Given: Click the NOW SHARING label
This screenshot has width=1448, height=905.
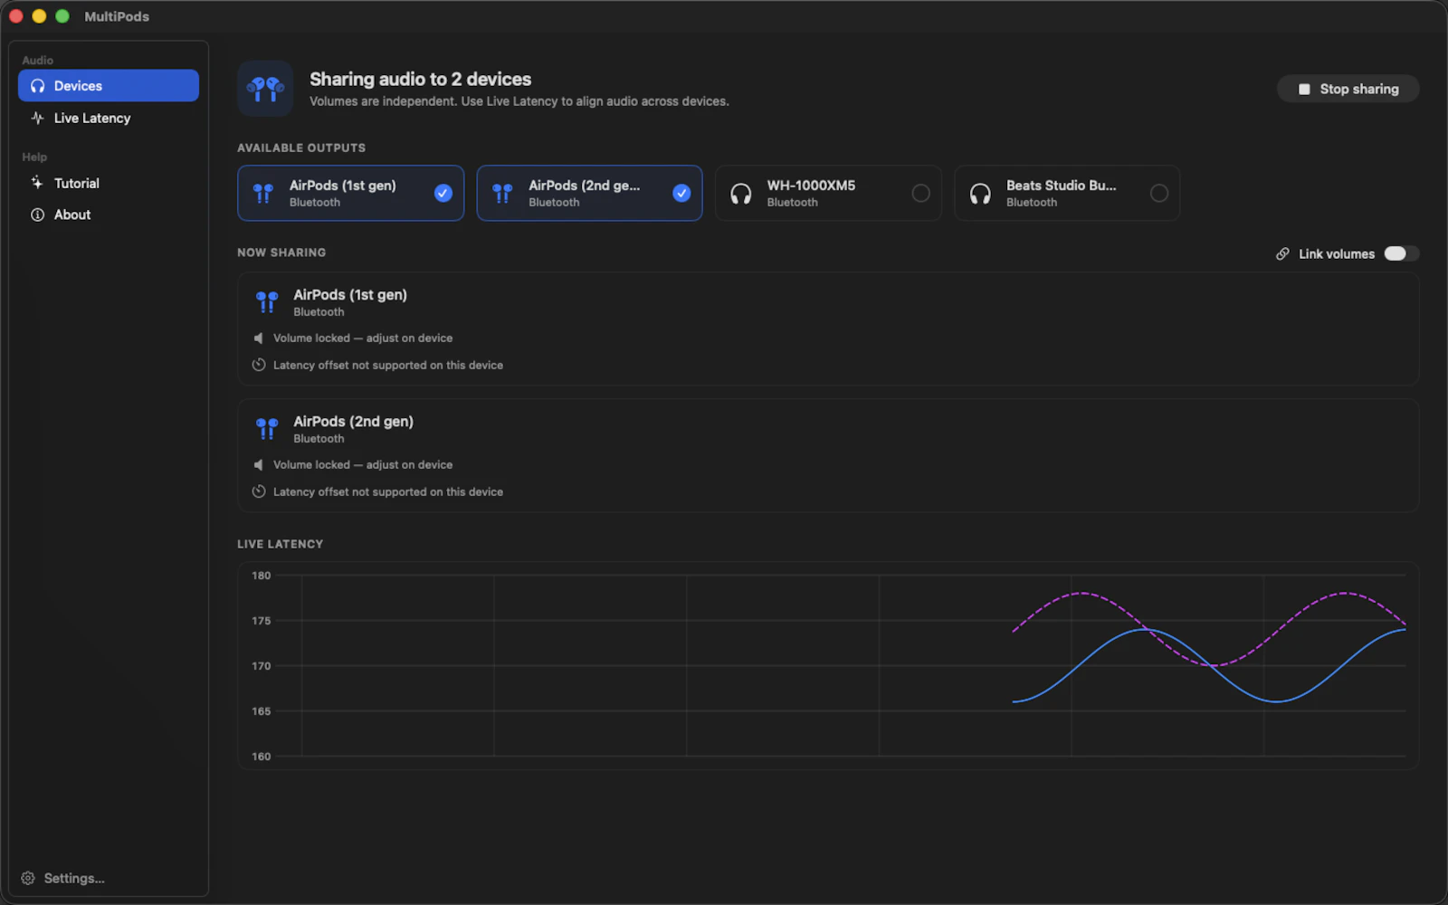Looking at the screenshot, I should [281, 252].
